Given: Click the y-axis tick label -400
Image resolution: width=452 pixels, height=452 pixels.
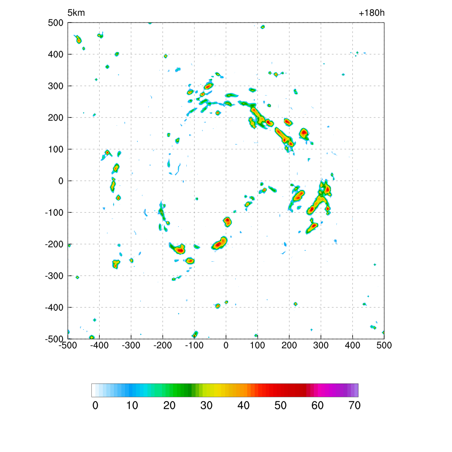Looking at the screenshot, I should pos(54,308).
